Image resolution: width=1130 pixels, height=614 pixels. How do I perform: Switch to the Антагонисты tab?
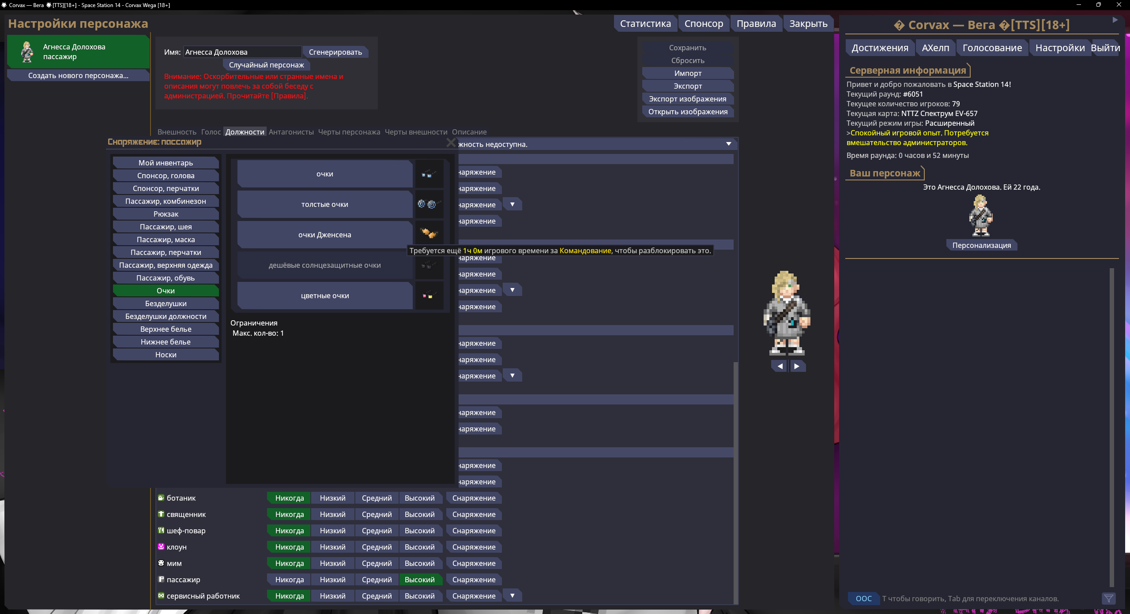291,132
